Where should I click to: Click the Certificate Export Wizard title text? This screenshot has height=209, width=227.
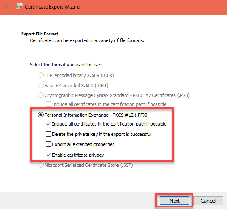(x=52, y=7)
